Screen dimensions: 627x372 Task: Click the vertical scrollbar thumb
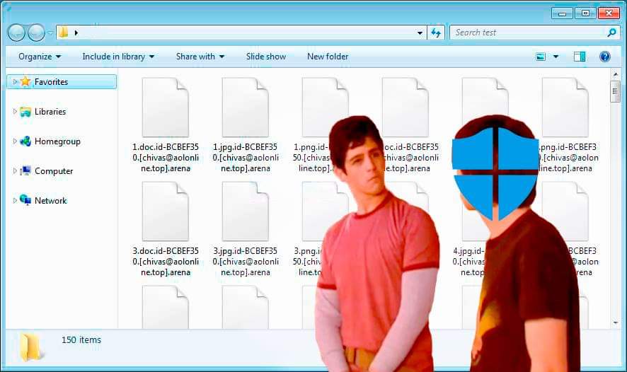pos(616,91)
